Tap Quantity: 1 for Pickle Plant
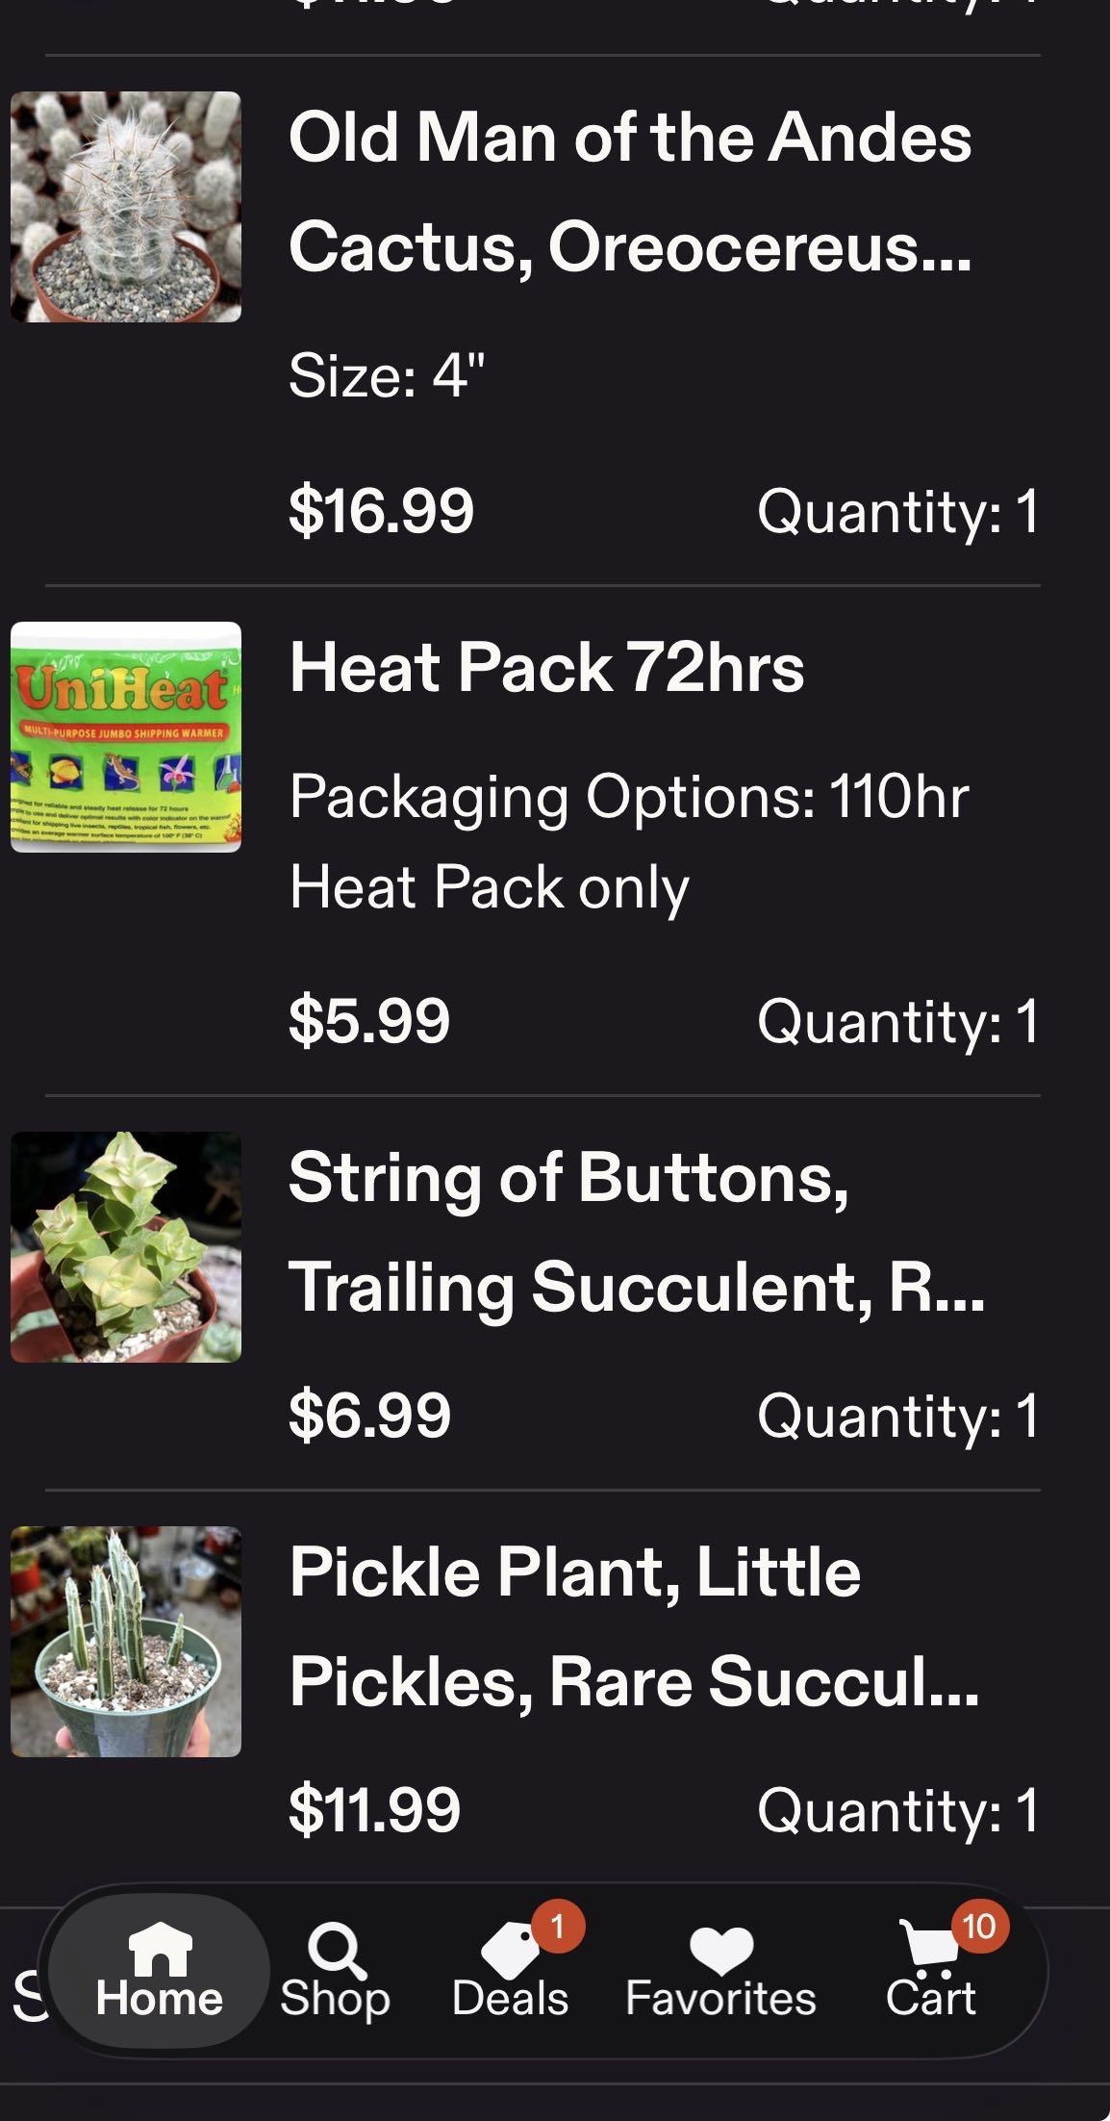Image resolution: width=1110 pixels, height=2121 pixels. [897, 1810]
